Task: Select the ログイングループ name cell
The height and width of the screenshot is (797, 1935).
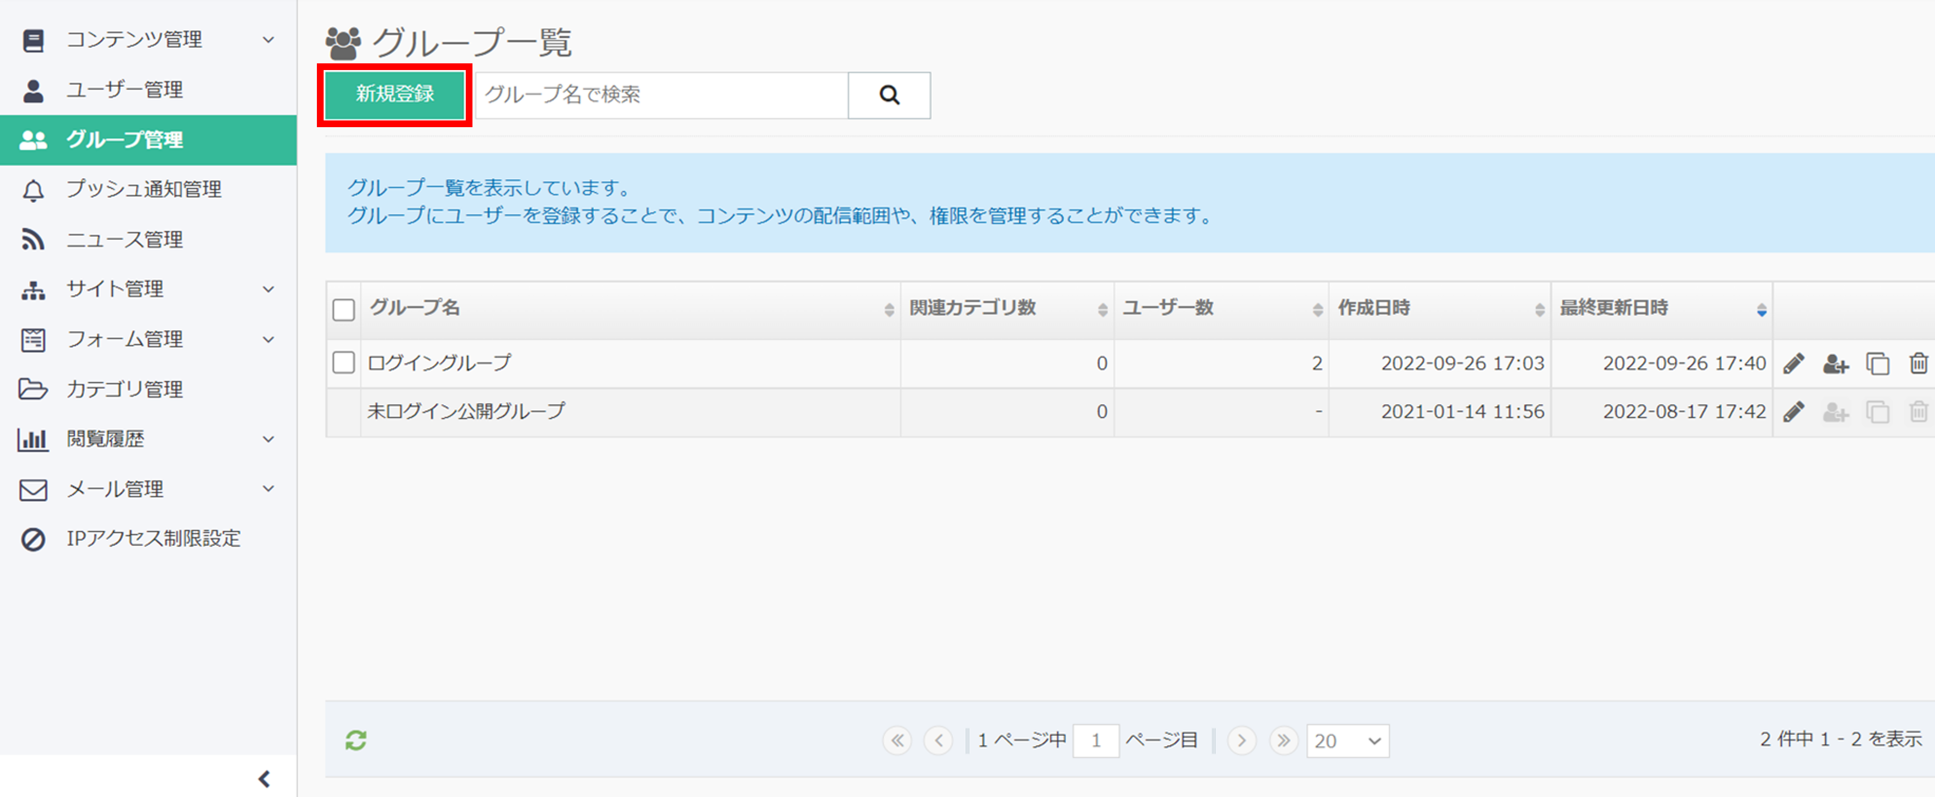Action: tap(631, 363)
